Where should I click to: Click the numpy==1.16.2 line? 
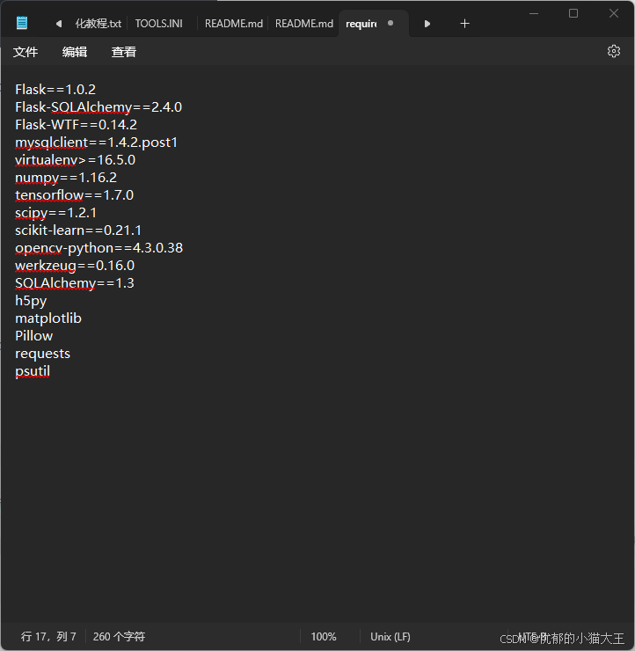tap(66, 178)
